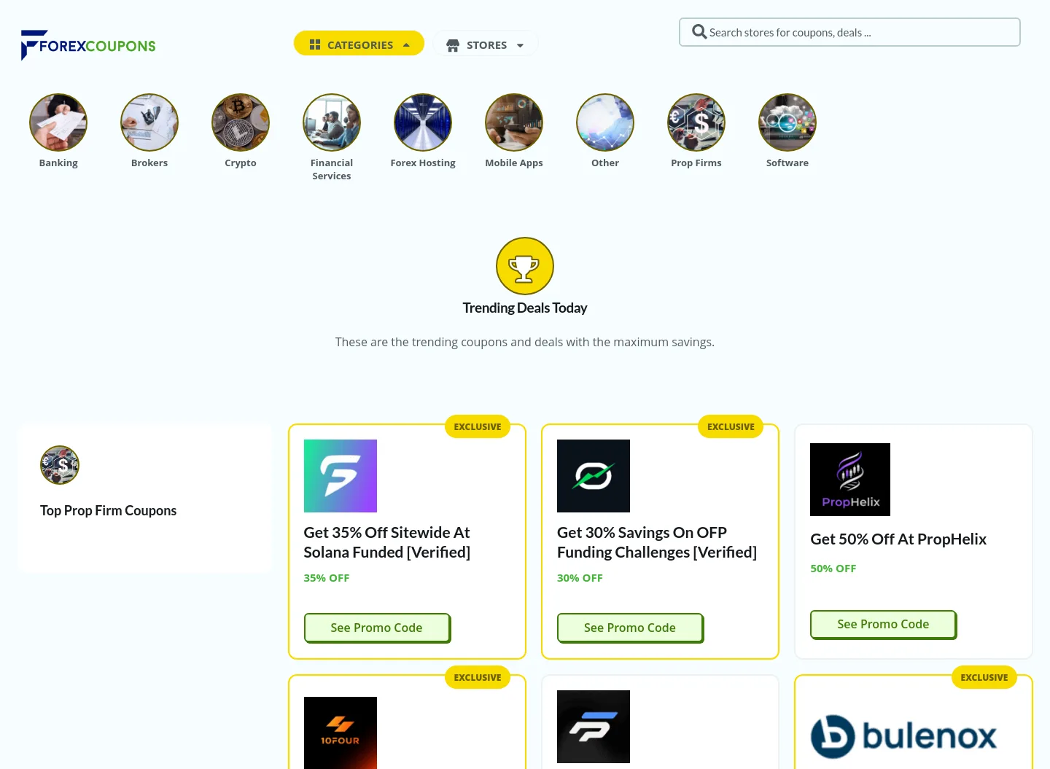Click the Top Prop Firm Coupons icon
This screenshot has height=769, width=1050.
(60, 465)
